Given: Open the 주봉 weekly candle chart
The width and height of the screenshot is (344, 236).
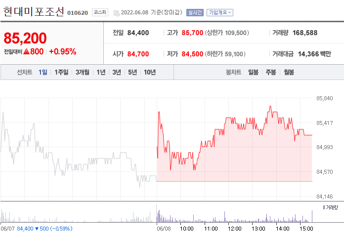Looking at the screenshot, I should pyautogui.click(x=271, y=72).
